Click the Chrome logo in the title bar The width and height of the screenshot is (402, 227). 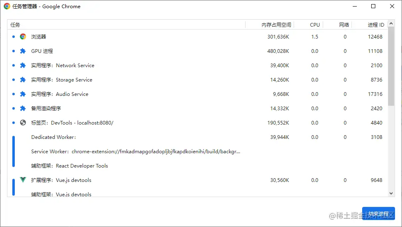click(x=7, y=7)
